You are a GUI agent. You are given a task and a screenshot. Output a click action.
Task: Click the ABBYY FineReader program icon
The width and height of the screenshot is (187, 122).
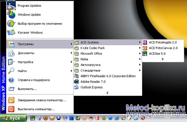tap(76, 76)
